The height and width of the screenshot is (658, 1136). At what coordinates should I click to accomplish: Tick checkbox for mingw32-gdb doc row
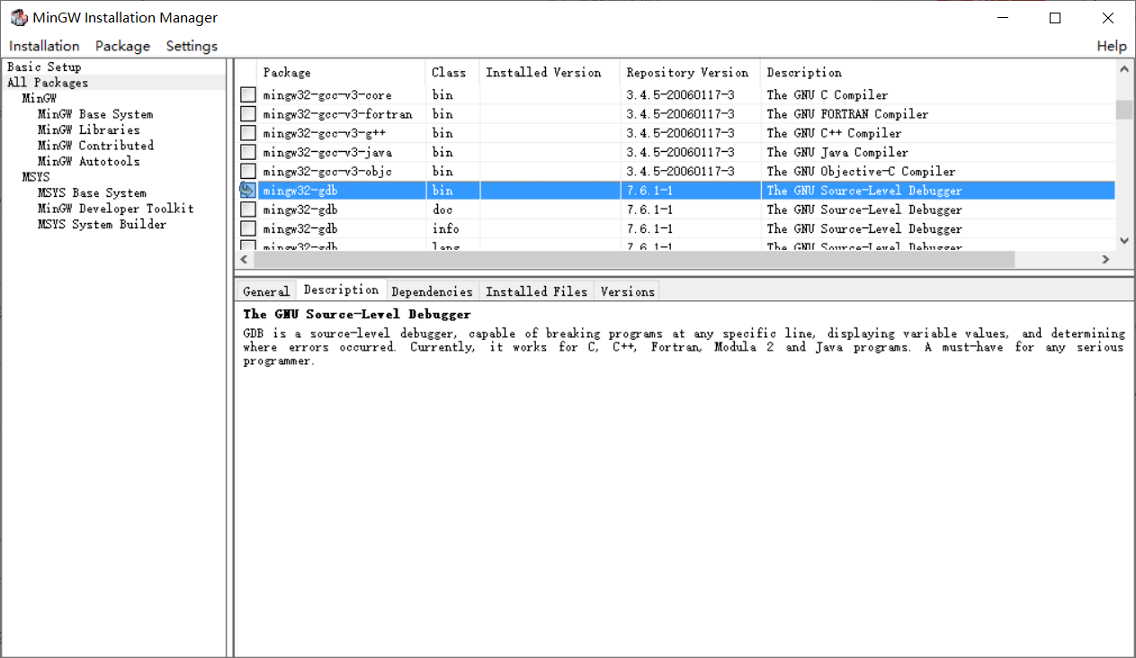tap(247, 209)
